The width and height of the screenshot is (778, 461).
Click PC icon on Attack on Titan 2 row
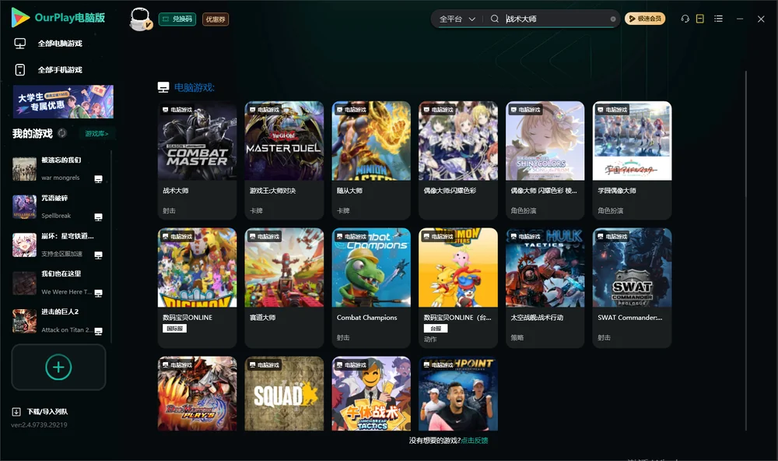click(98, 332)
